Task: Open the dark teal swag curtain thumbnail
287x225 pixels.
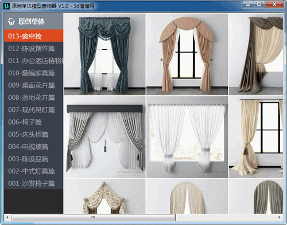Action: 104,54
